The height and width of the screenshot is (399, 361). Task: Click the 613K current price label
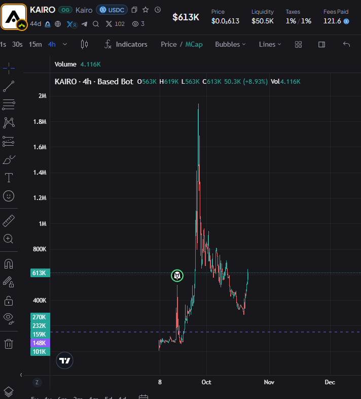40,273
